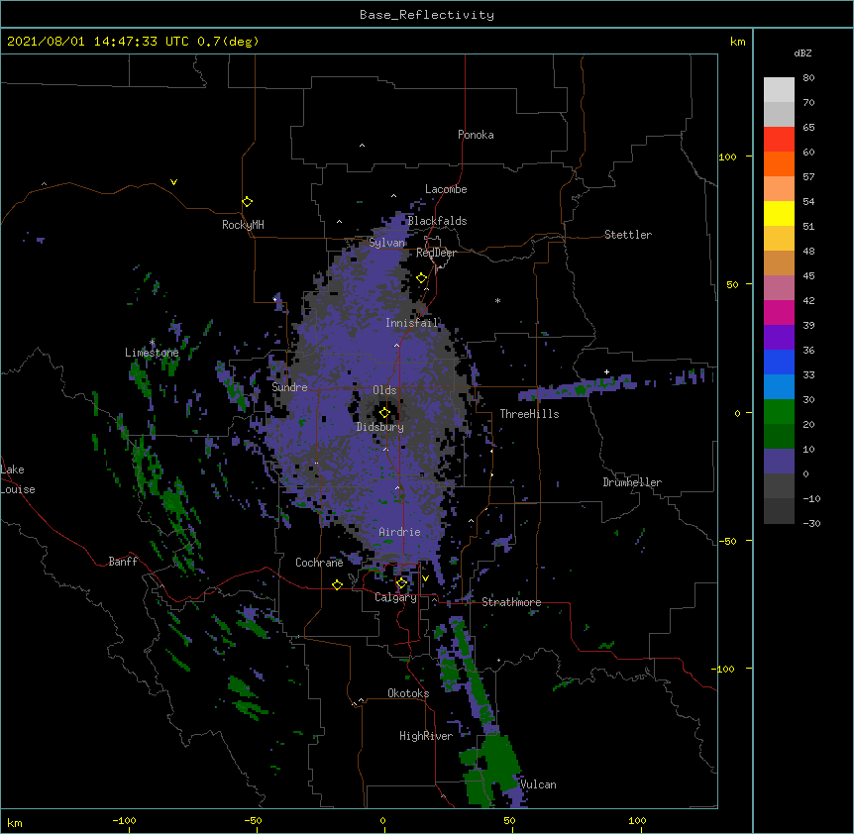Click the orange 60-57 dBZ legend swatch

coord(779,163)
